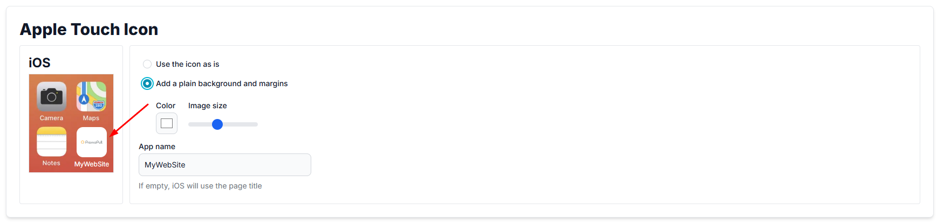Click inside the App name text field
The height and width of the screenshot is (224, 937).
[x=225, y=165]
